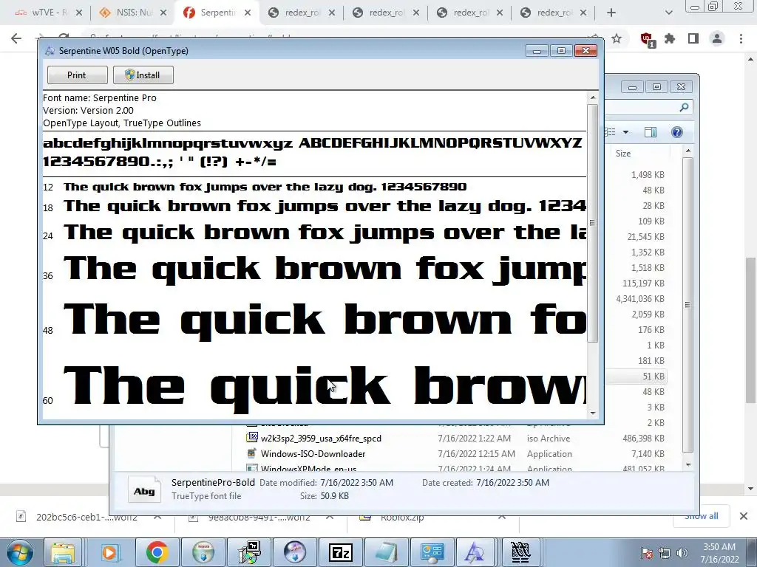Screen dimensions: 757x567
Task: Click the Explorer search magnifier icon
Action: click(684, 107)
